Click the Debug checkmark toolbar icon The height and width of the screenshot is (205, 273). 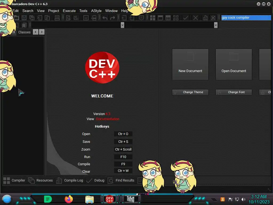(186, 18)
